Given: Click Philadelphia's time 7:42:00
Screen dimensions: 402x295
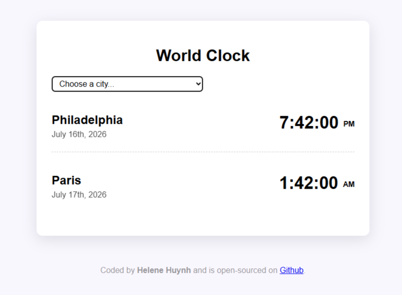Looking at the screenshot, I should 309,122.
